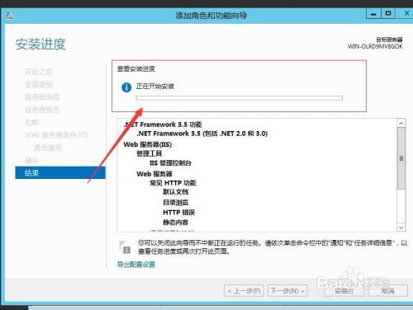Minimize the 添加角色和功能向导 window

click(x=373, y=13)
